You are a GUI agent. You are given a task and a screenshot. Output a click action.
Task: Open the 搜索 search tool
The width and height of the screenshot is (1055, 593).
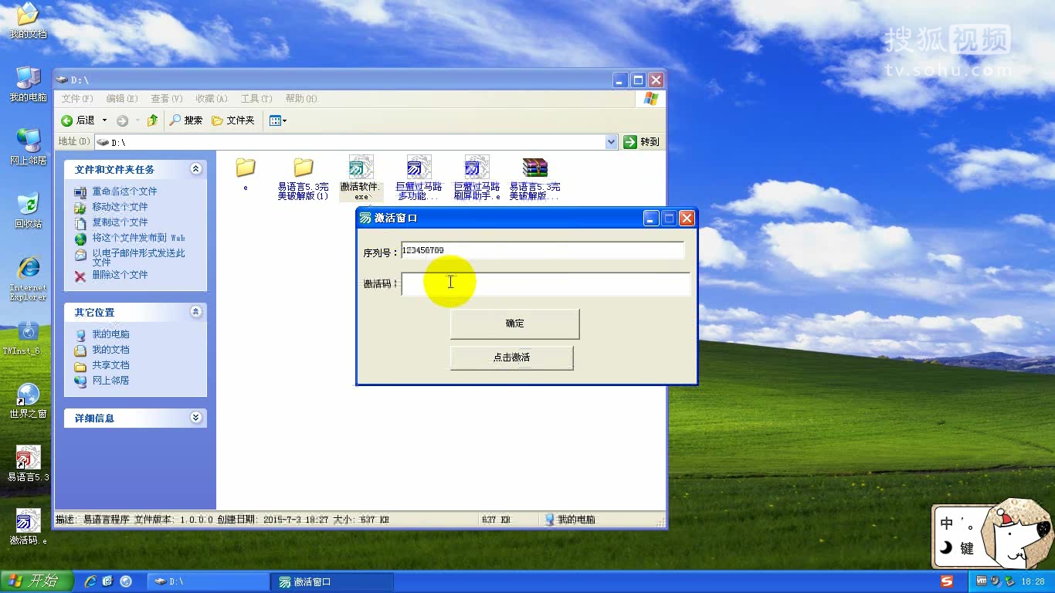[186, 120]
